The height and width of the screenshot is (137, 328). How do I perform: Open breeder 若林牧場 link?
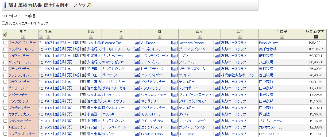point(266,56)
